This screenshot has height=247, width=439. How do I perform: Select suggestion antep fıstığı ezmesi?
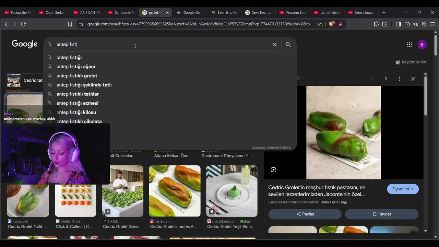click(x=170, y=103)
